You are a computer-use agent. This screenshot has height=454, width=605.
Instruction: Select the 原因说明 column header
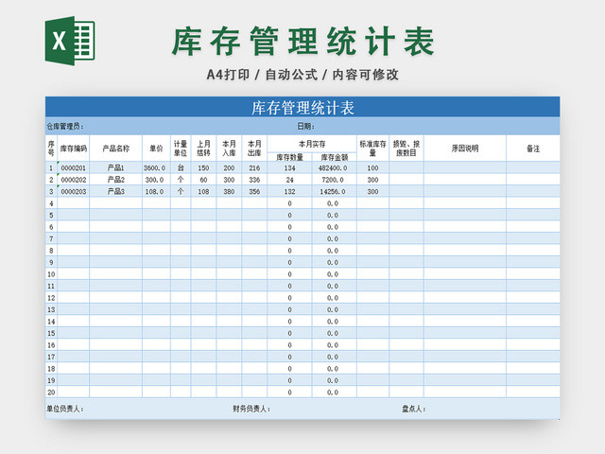point(465,148)
